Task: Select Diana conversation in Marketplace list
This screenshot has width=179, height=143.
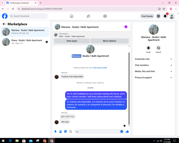Action: click(x=25, y=42)
